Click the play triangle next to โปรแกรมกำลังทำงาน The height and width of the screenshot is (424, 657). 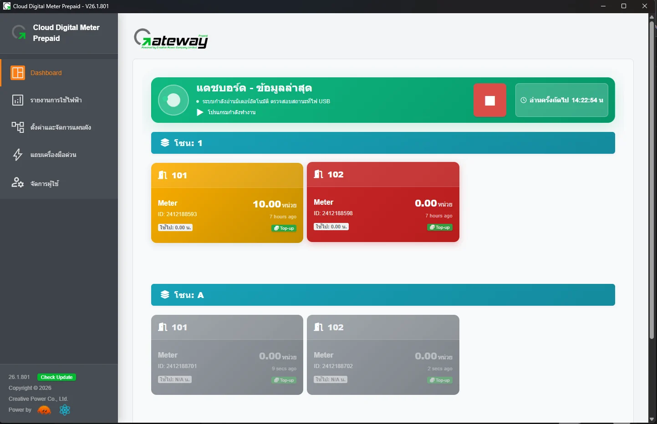(200, 112)
